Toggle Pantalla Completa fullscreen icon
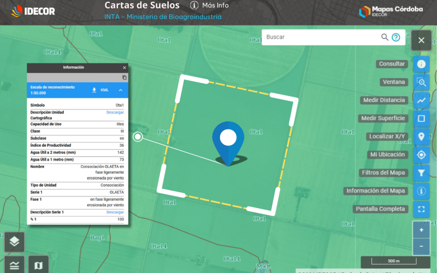The image size is (437, 273). pos(421,209)
